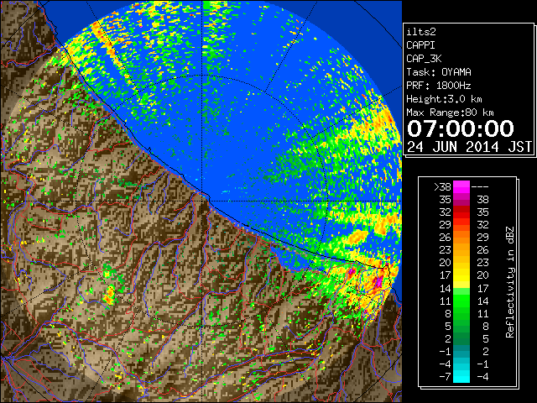The width and height of the screenshot is (537, 403).
Task: Click the '>38' legend value
Action: [442, 186]
